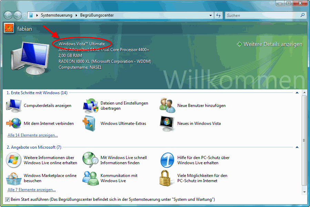
Task: Expand the arrow before Begrüßungscenter breadcrumb
Action: point(76,15)
